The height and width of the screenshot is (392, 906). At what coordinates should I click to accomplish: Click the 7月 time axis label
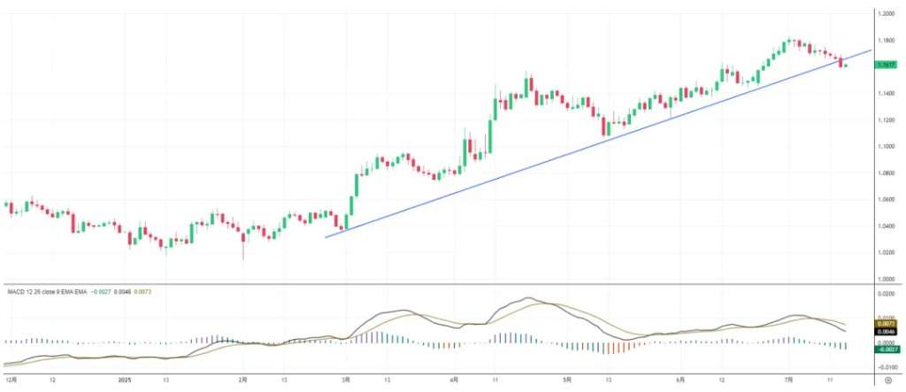click(x=788, y=380)
